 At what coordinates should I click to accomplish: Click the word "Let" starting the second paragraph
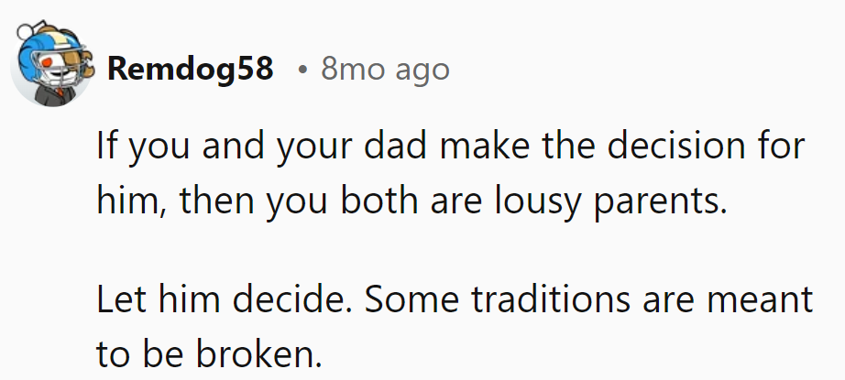point(116,300)
